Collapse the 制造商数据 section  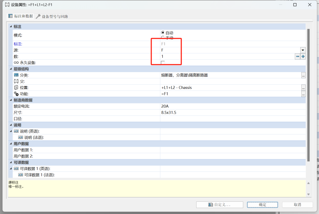point(10,100)
